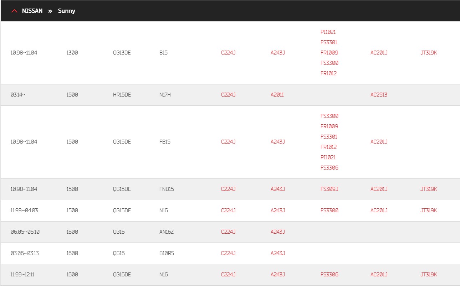The image size is (460, 286).
Task: Open JT319K link in the FNB15 row
Action: coord(429,189)
